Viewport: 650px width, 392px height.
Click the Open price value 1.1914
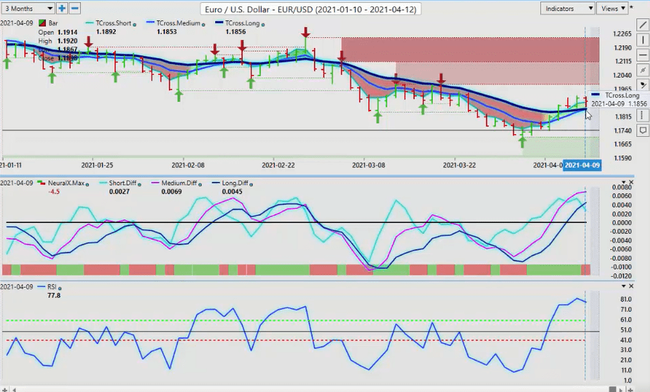click(x=67, y=32)
